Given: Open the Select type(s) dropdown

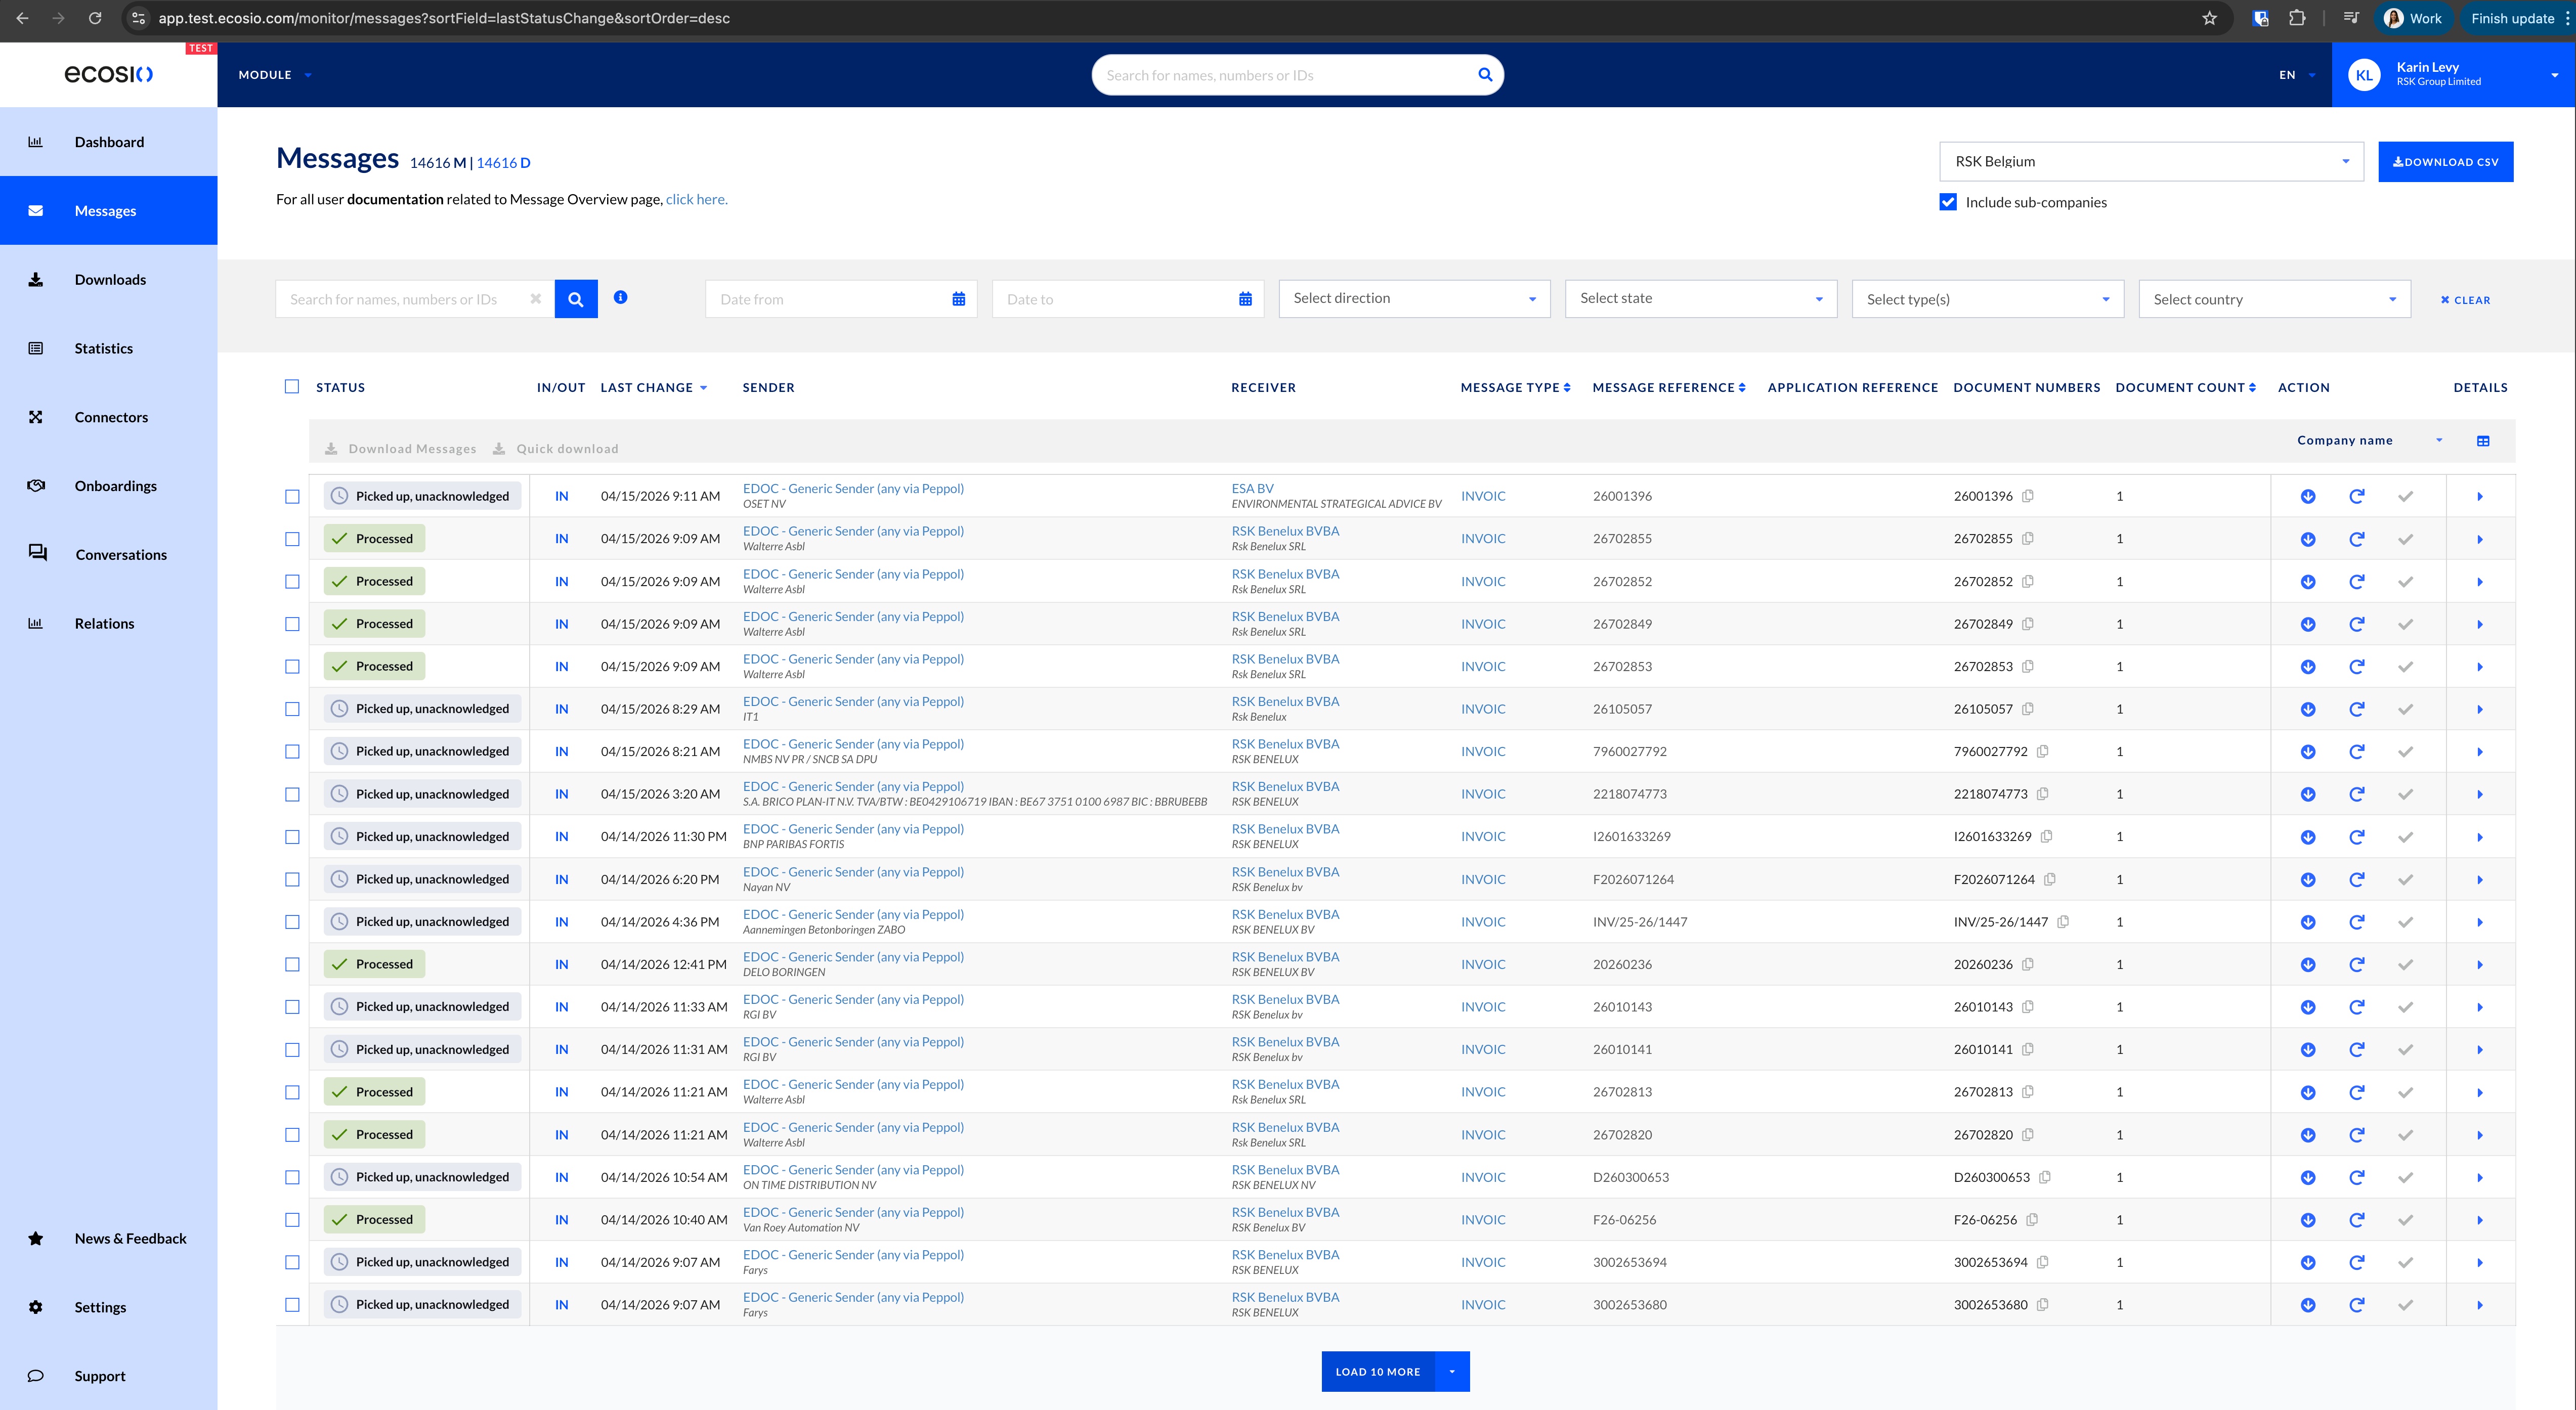Looking at the screenshot, I should [x=1988, y=299].
